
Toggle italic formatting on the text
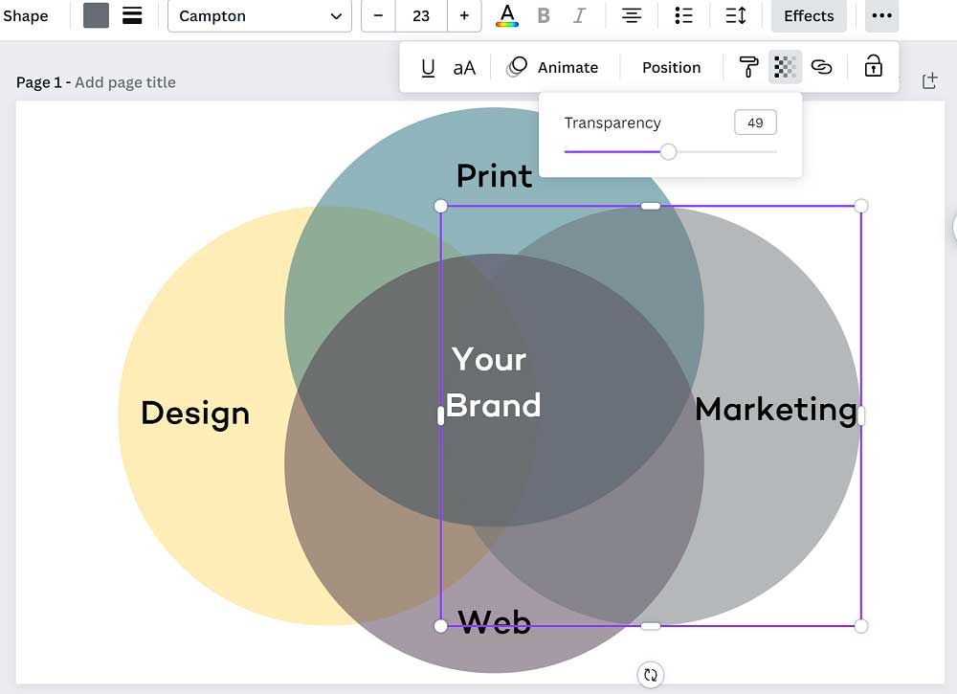tap(579, 15)
